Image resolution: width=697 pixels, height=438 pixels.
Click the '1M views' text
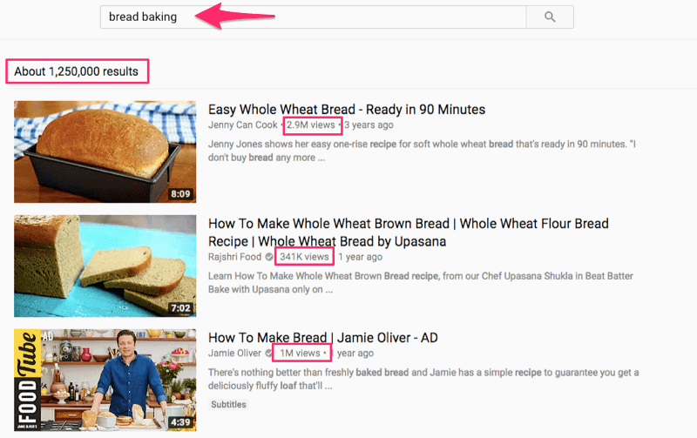(x=300, y=354)
